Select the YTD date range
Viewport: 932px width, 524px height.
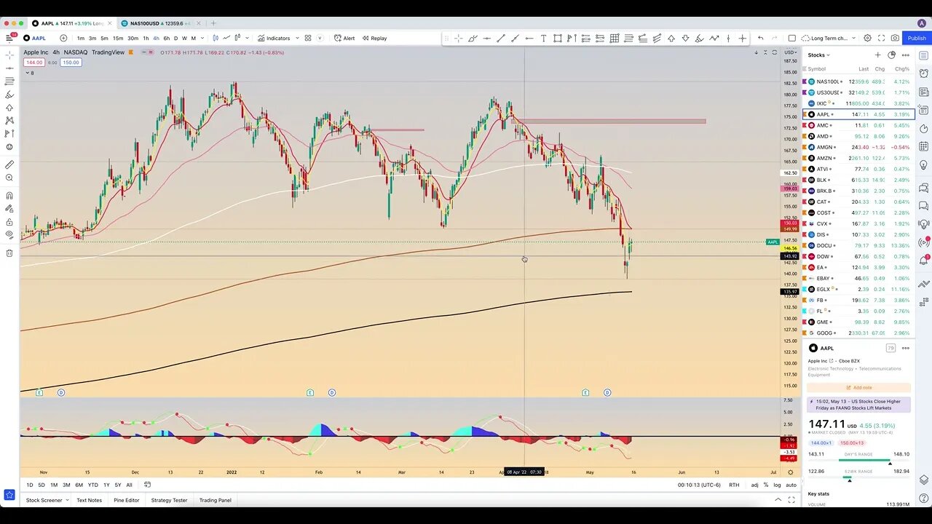click(x=93, y=485)
